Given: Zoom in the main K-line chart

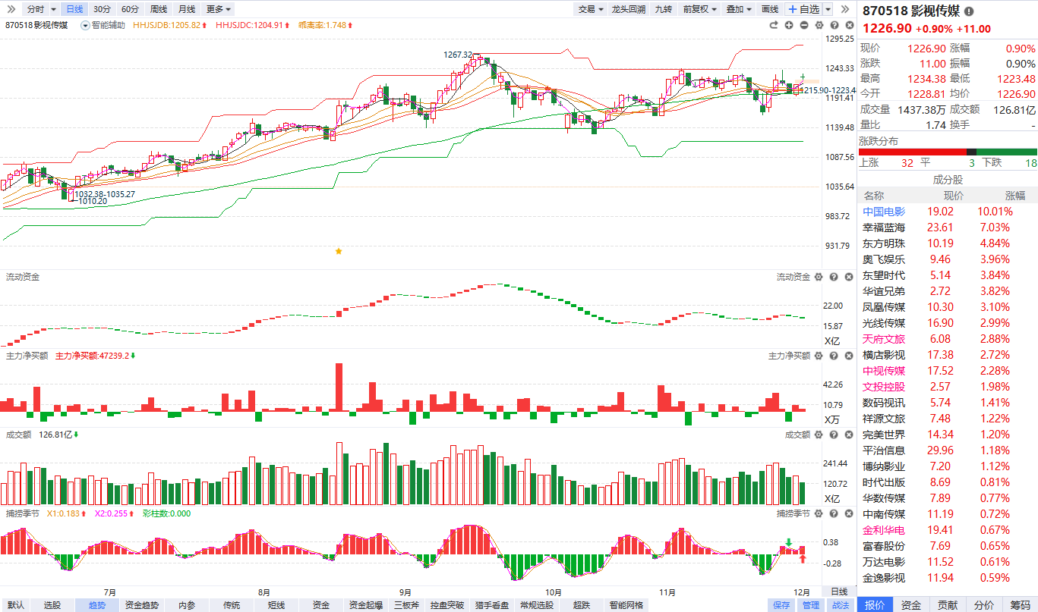Looking at the screenshot, I should (789, 25).
